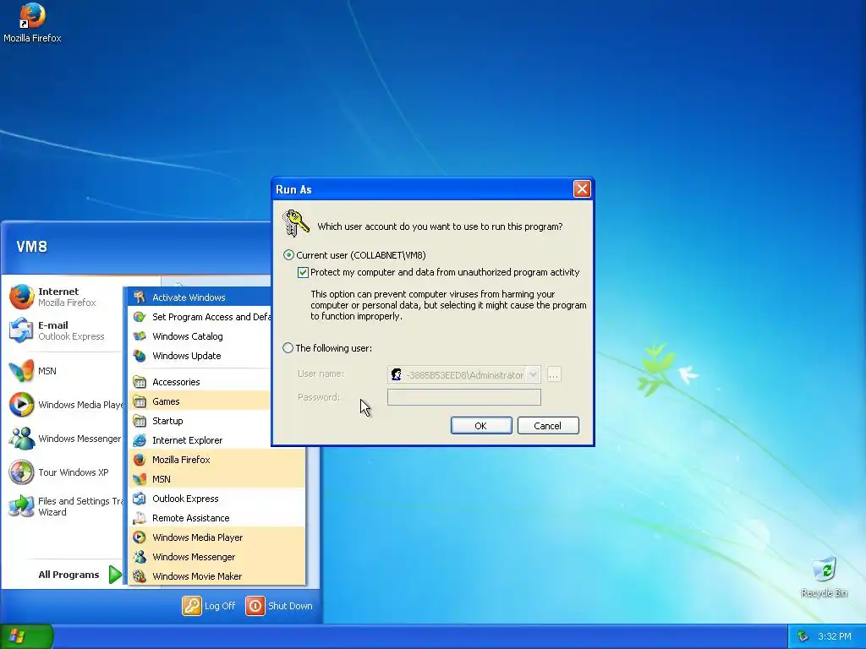The image size is (866, 649).
Task: Click the red Shut Down power icon
Action: coord(255,606)
